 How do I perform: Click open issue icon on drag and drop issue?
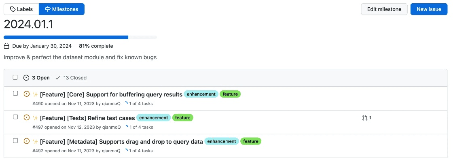pos(27,141)
